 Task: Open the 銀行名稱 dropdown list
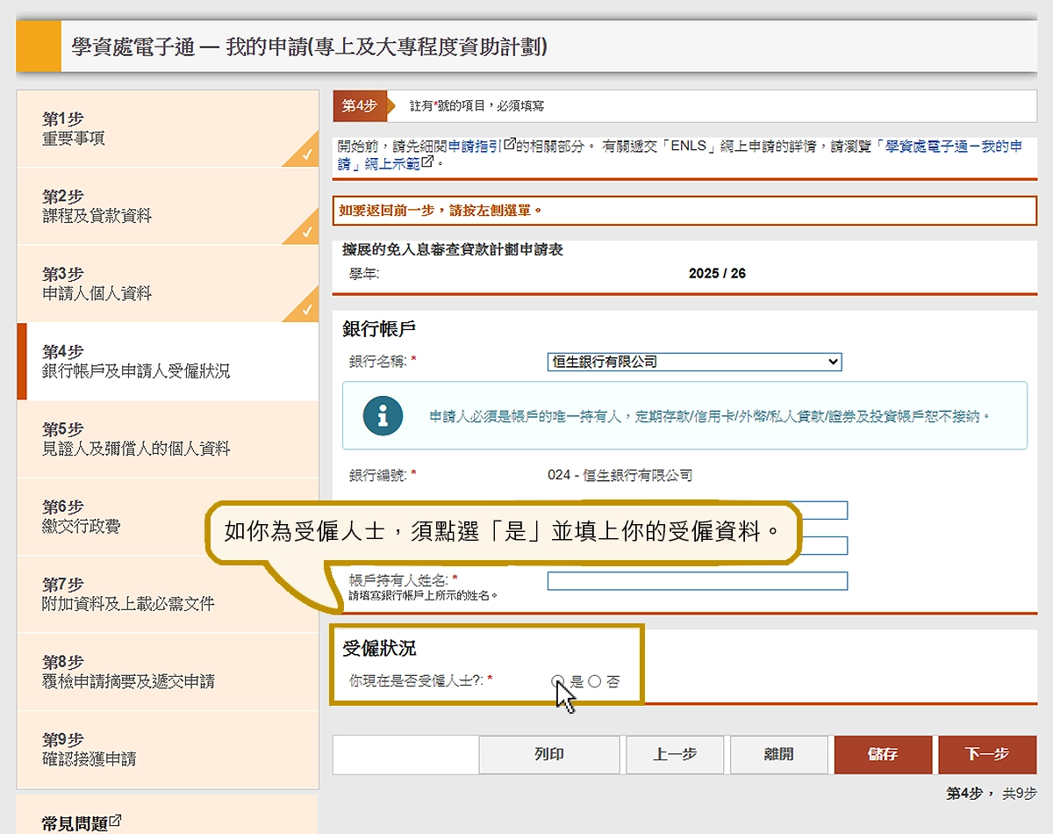693,362
